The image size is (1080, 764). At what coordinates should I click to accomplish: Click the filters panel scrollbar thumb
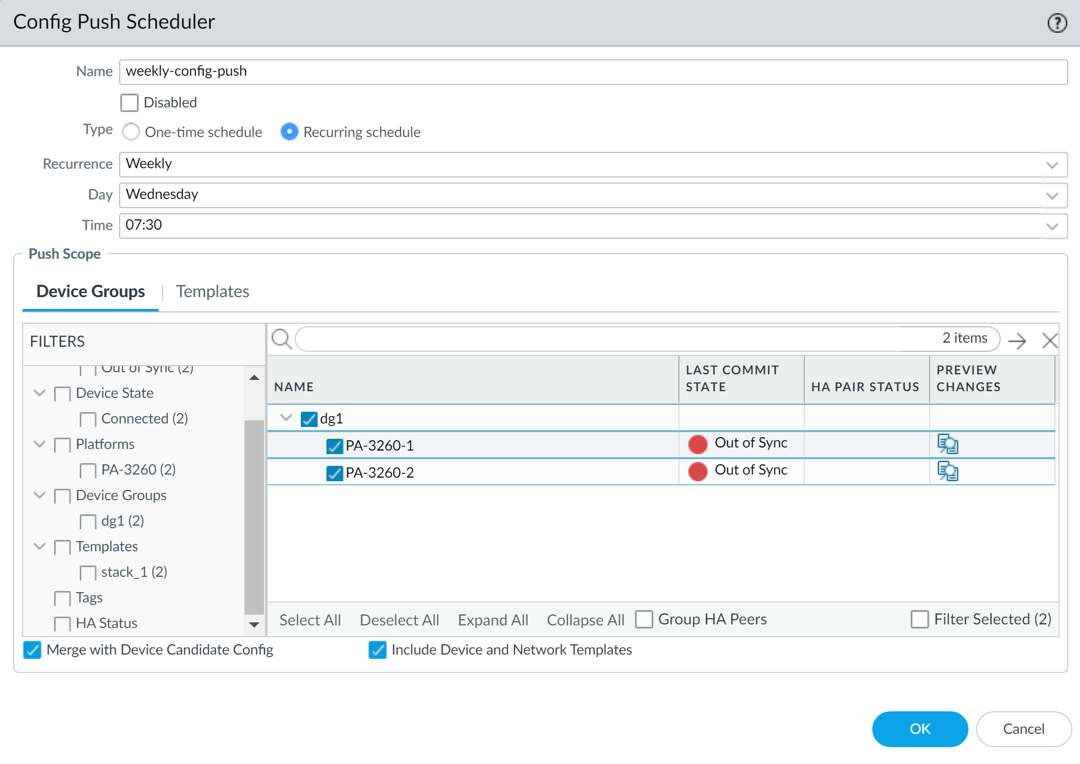pyautogui.click(x=254, y=516)
